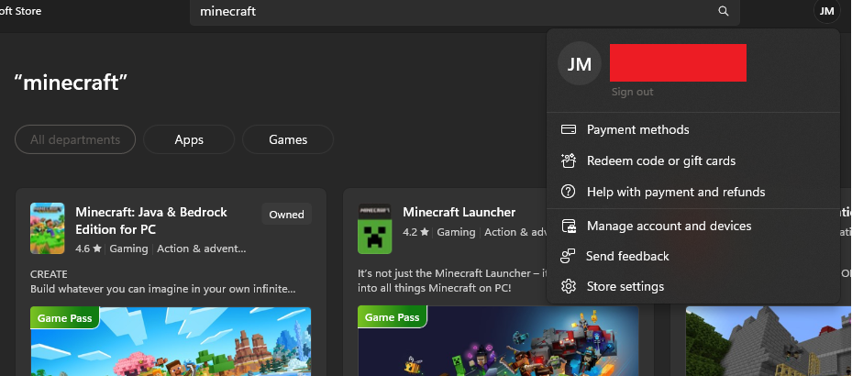
Task: Click the redacted account name area
Action: coord(678,63)
